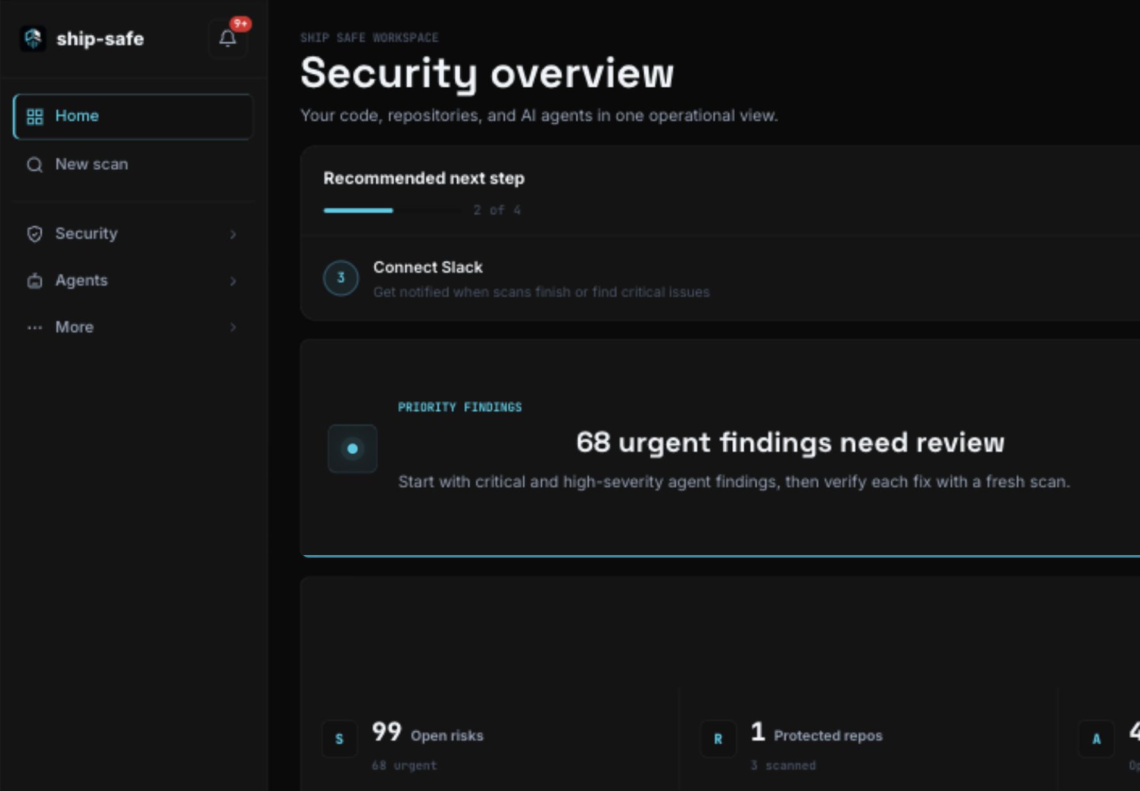Click the step 3 circle icon
This screenshot has width=1140, height=791.
[x=340, y=278]
